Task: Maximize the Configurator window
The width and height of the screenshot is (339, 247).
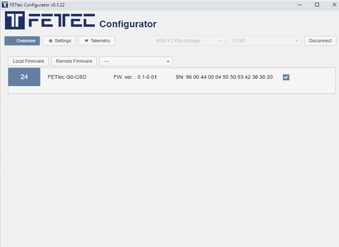Action: click(317, 5)
